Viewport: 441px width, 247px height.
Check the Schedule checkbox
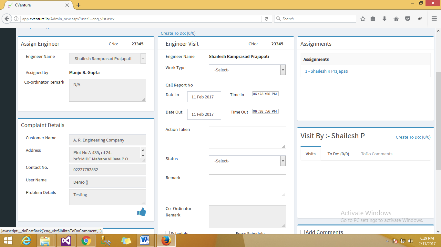coord(168,233)
